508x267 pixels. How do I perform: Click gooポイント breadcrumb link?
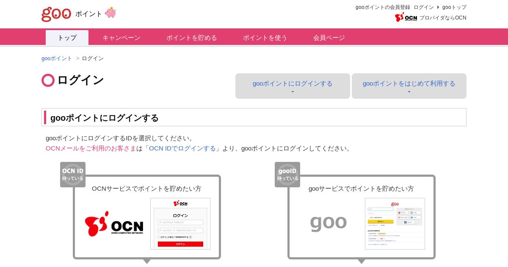pyautogui.click(x=57, y=58)
